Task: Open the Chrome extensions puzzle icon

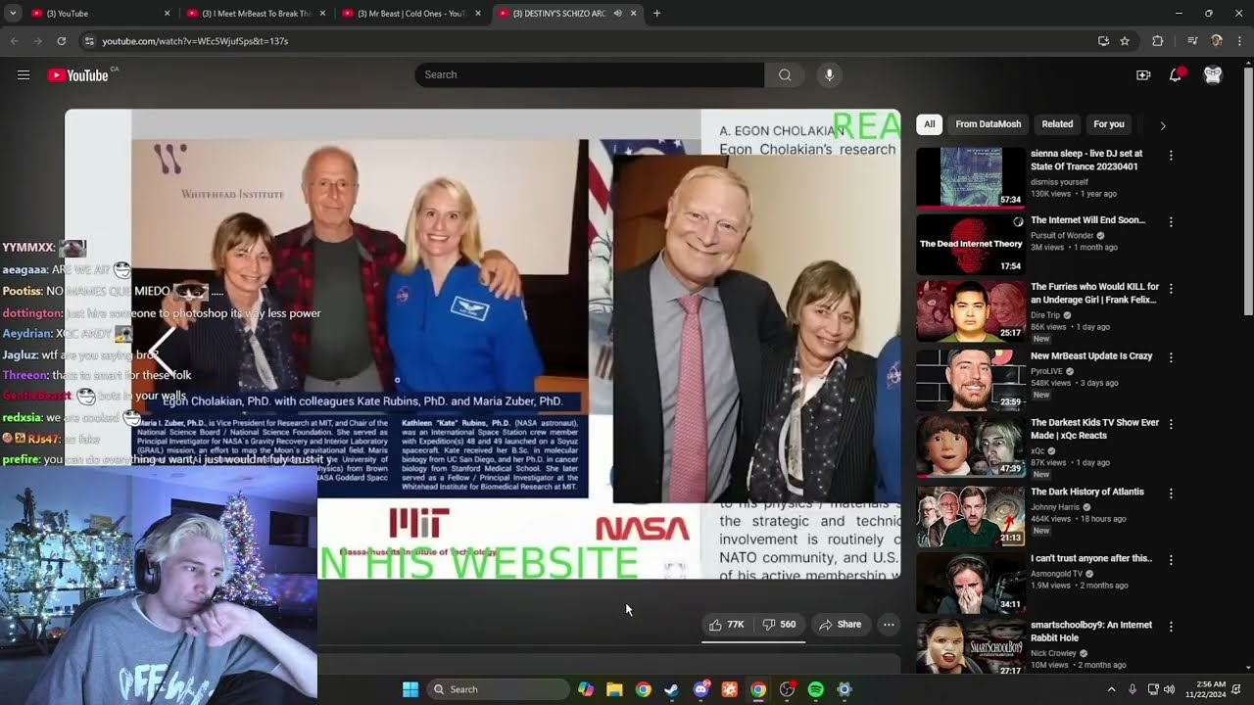Action: (1158, 41)
